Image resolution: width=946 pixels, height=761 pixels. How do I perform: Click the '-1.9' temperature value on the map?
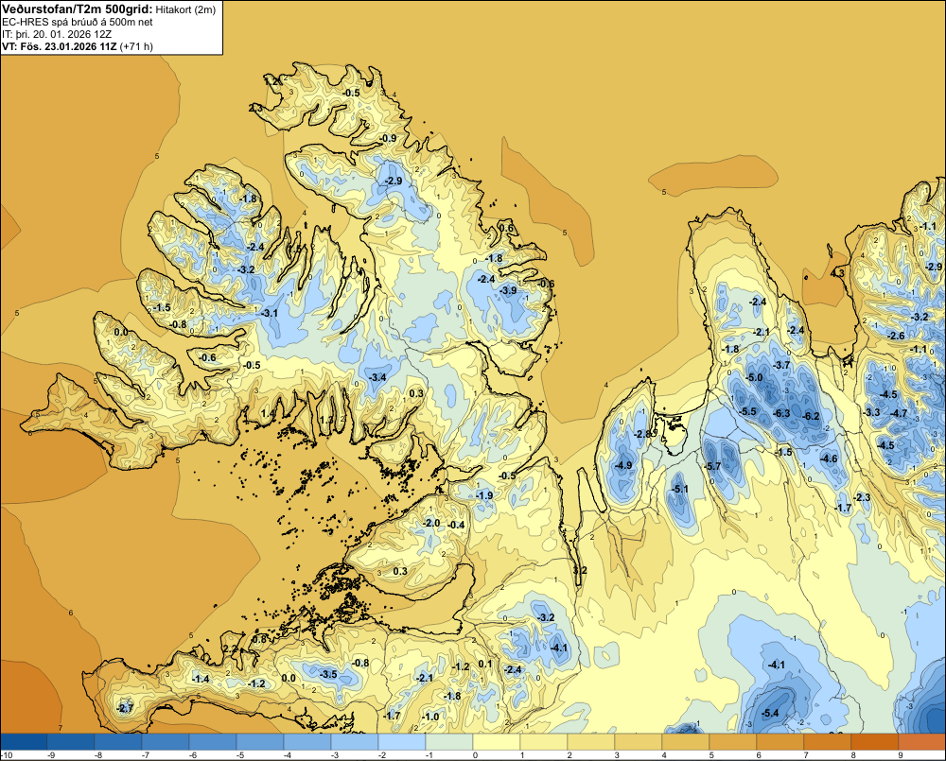(x=484, y=495)
